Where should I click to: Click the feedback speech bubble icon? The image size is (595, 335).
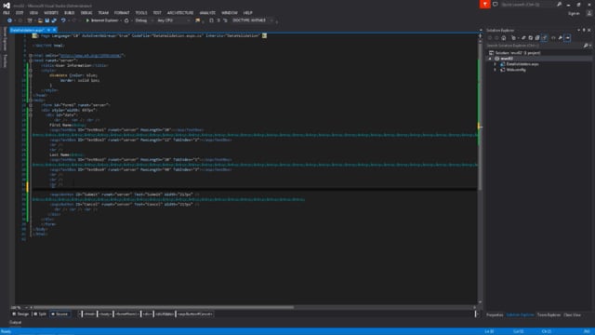pos(496,4)
